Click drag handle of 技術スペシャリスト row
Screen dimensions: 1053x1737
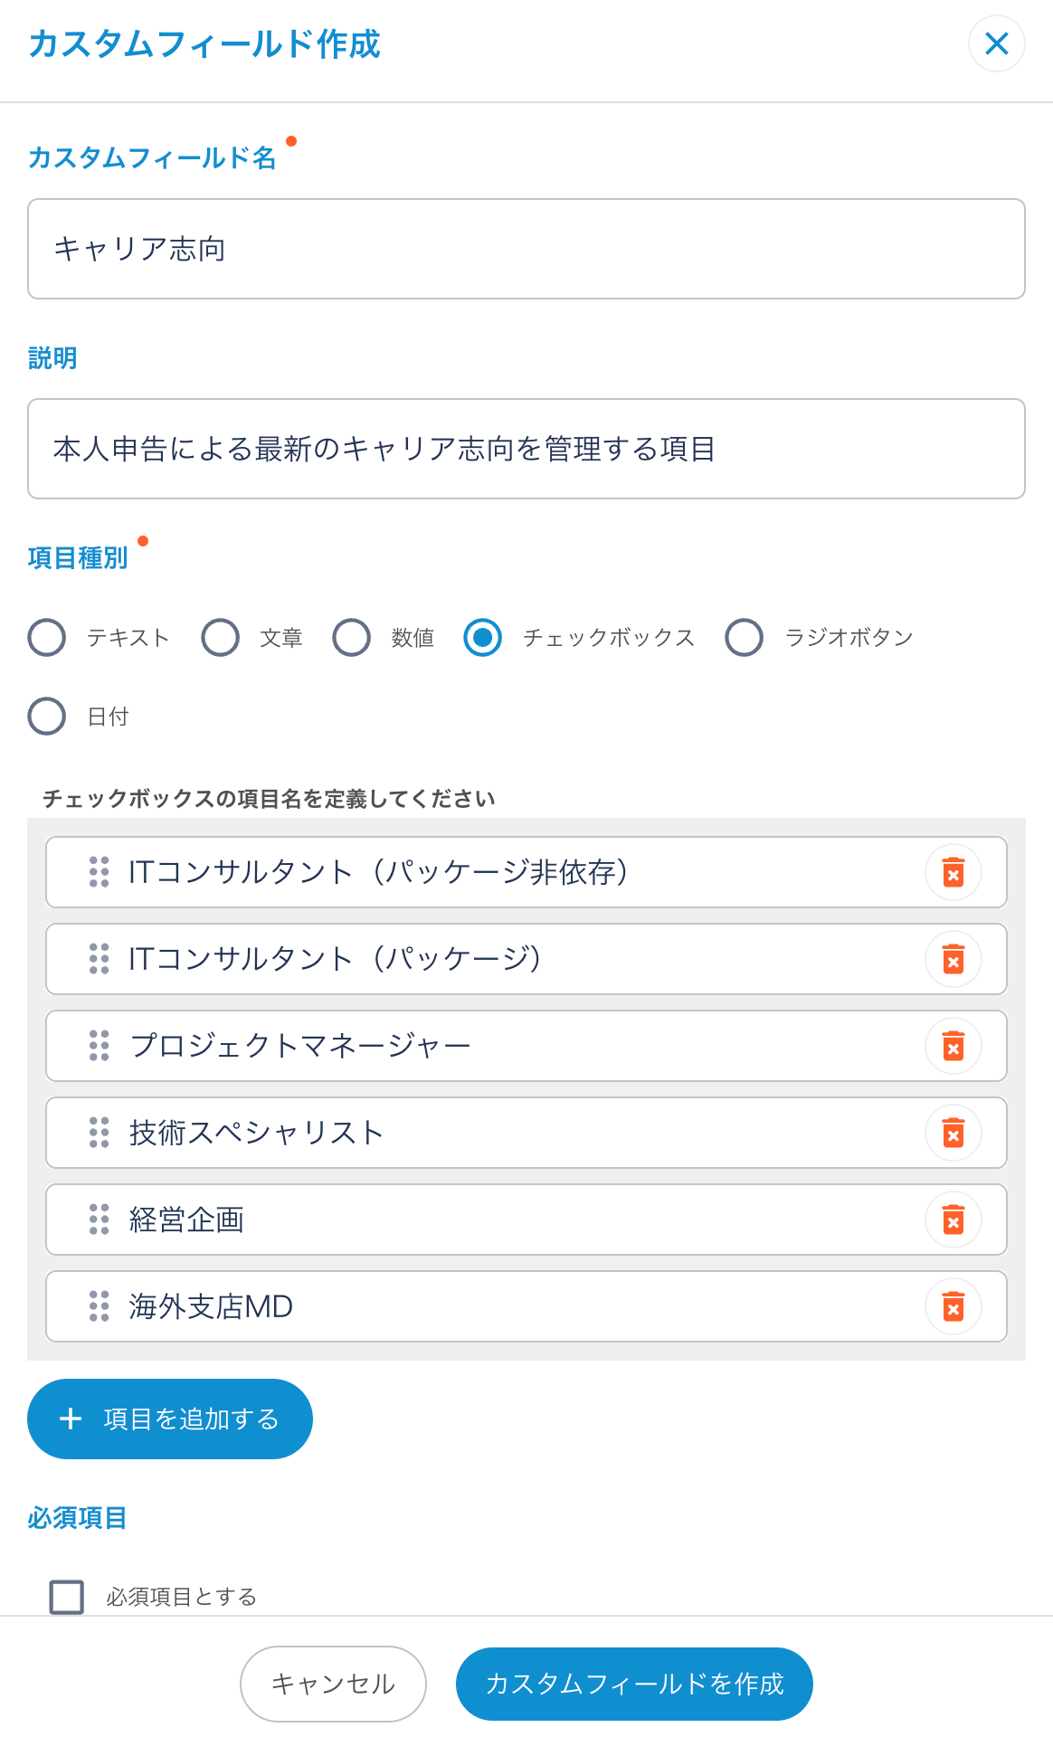point(99,1133)
